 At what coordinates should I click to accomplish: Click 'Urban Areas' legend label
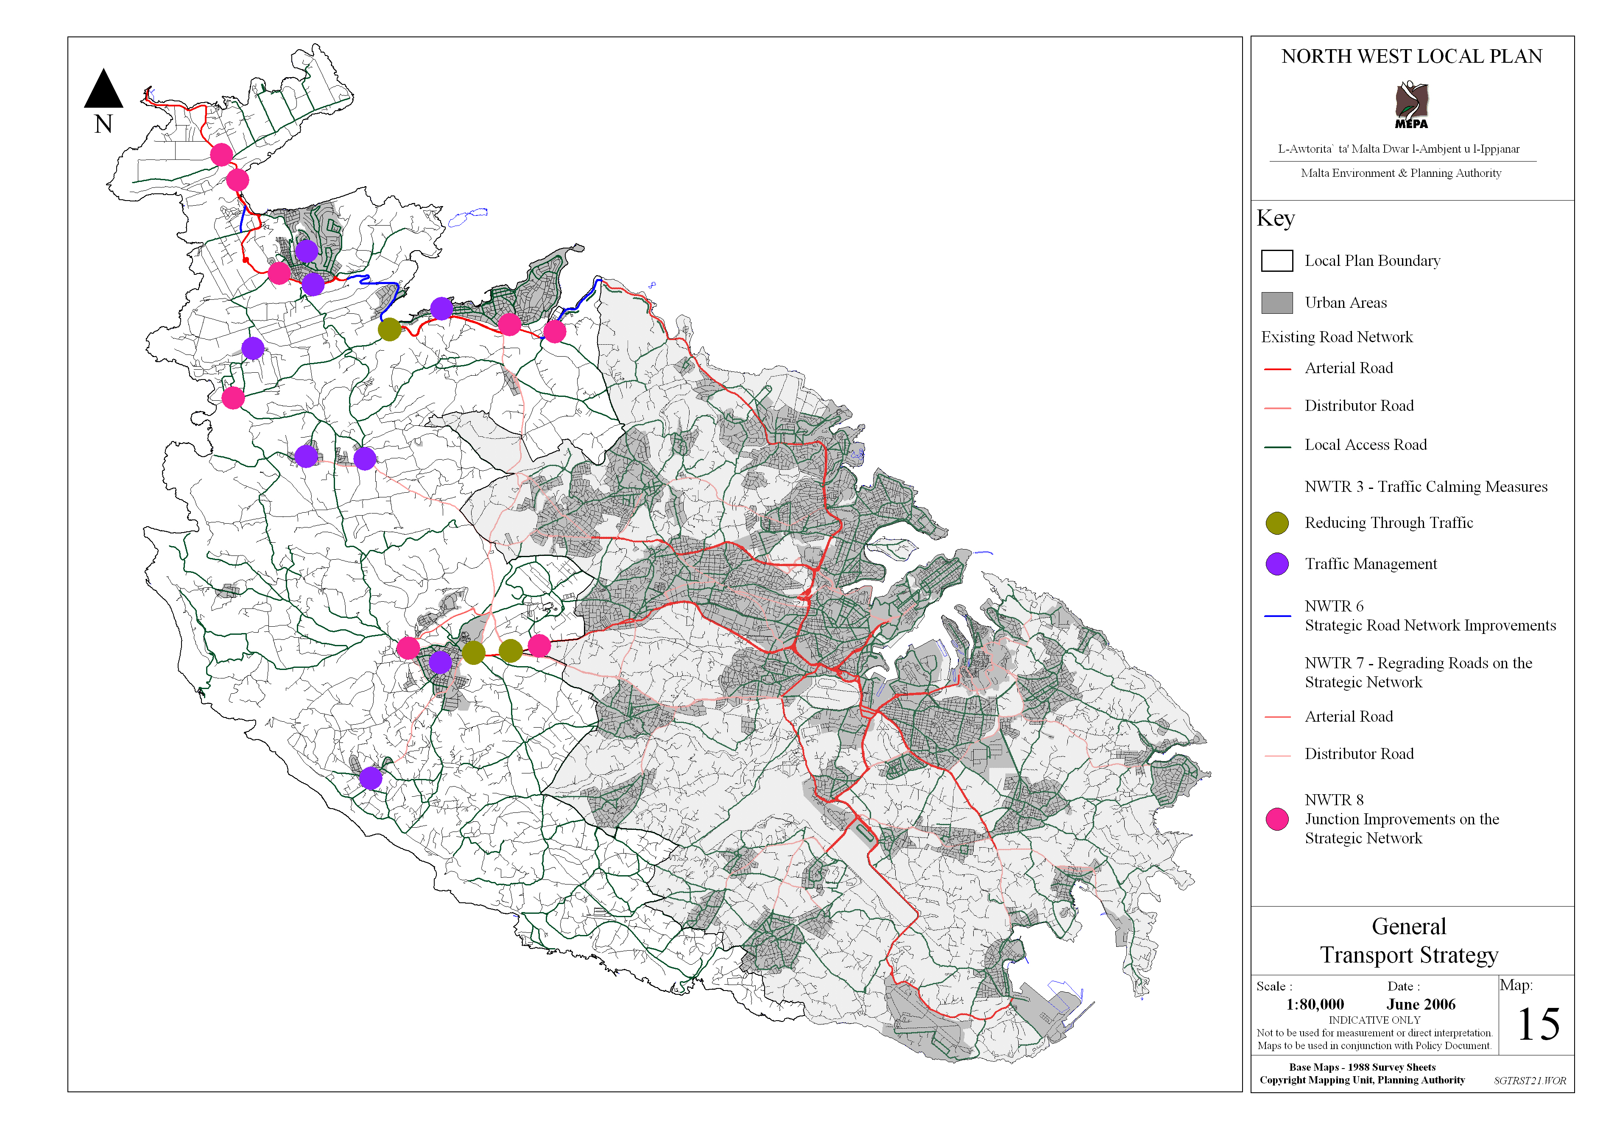pos(1345,303)
